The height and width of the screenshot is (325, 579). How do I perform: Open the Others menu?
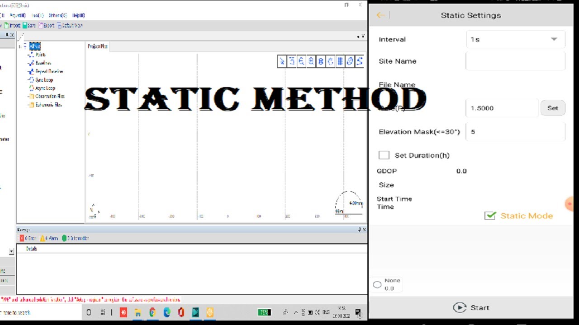(58, 15)
